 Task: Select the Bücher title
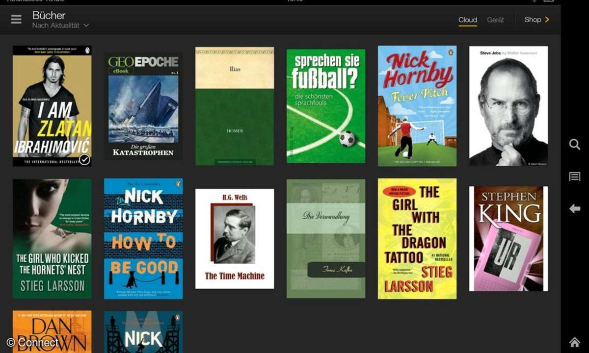(x=49, y=15)
